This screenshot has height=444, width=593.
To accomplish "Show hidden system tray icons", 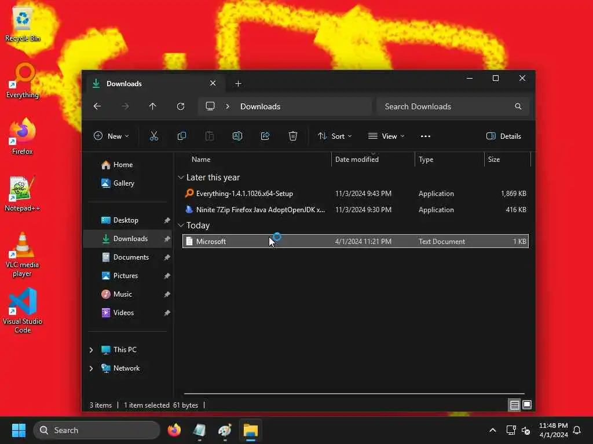I will click(492, 430).
